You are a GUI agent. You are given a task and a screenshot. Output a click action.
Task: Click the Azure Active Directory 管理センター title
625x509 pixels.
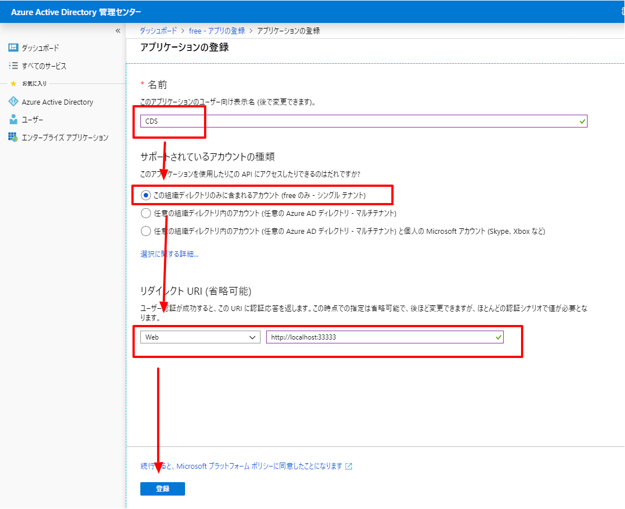click(x=76, y=12)
